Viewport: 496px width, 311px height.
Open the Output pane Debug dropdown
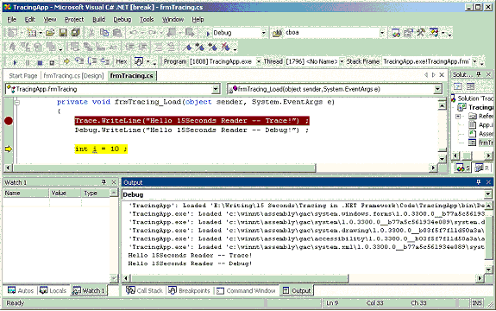click(488, 194)
